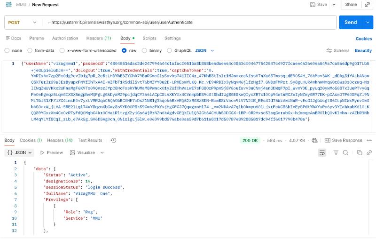Viewport: 376px width, 239px height.
Task: Click the Beautify link
Action: click(363, 50)
